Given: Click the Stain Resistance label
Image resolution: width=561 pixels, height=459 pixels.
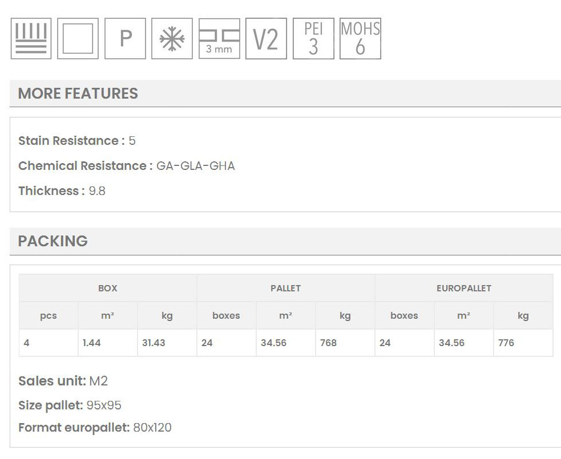Looking at the screenshot, I should [71, 141].
